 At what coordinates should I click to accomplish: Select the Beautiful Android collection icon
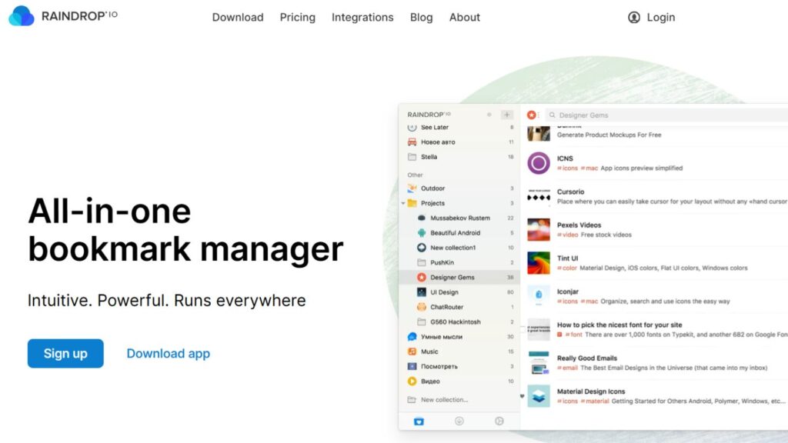click(422, 233)
